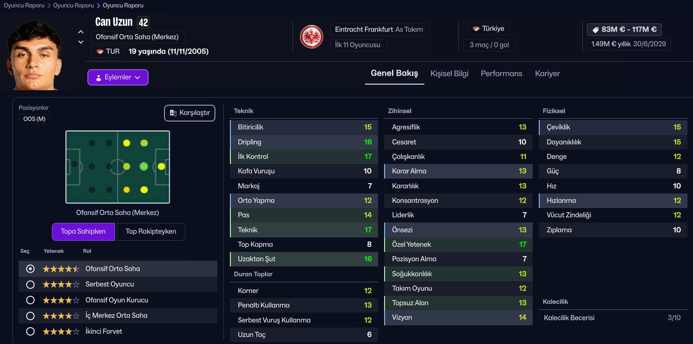Click the bright green central attacking midfield dot

click(x=144, y=166)
